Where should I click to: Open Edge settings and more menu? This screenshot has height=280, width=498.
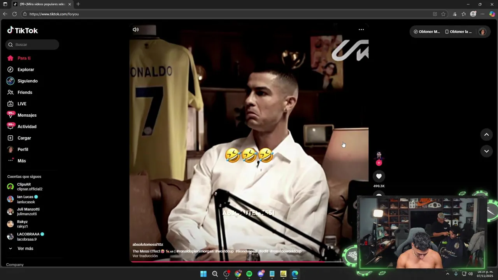click(x=482, y=14)
